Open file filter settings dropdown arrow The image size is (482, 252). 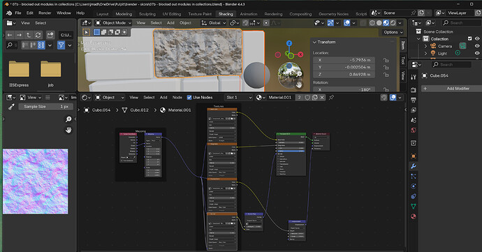pos(70,45)
